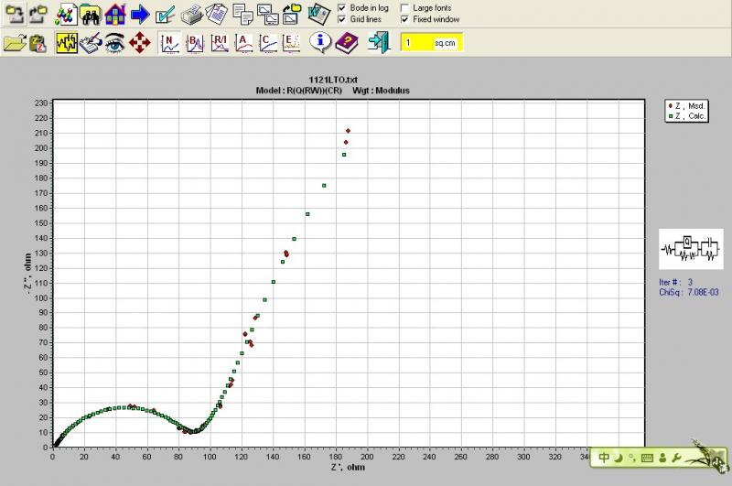Image resolution: width=732 pixels, height=486 pixels.
Task: Click the Z, Calc. legend entry
Action: click(x=687, y=116)
